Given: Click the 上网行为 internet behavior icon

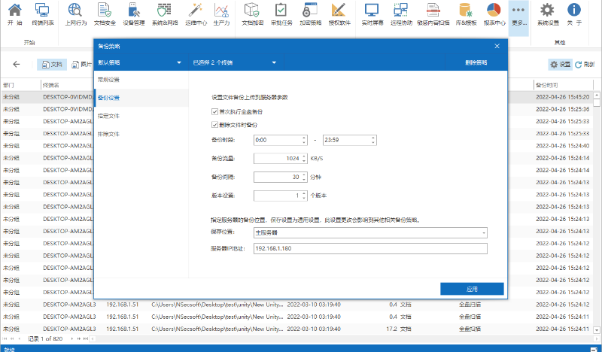Looking at the screenshot, I should (x=76, y=14).
